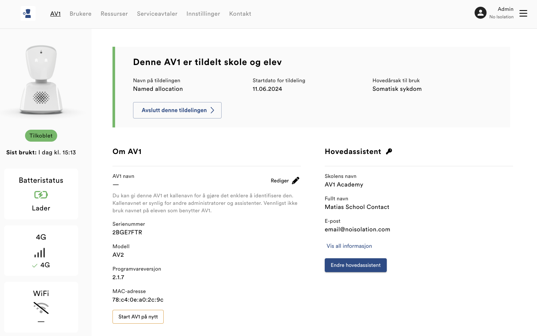Viewport: 537px width, 336px height.
Task: Open the Kontakt page
Action: point(240,13)
